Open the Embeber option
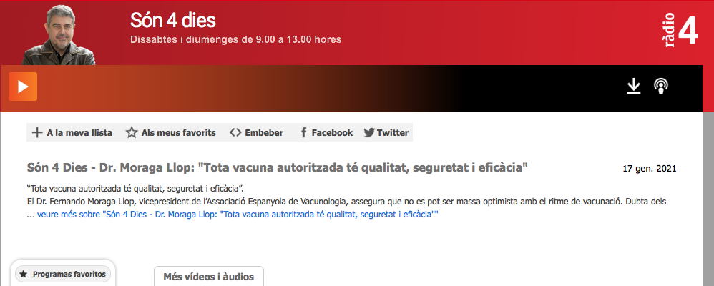Viewport: 714px width, 286px height. point(264,133)
